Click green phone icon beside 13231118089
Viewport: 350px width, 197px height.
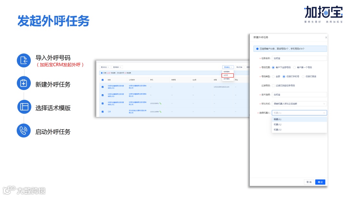160,111
